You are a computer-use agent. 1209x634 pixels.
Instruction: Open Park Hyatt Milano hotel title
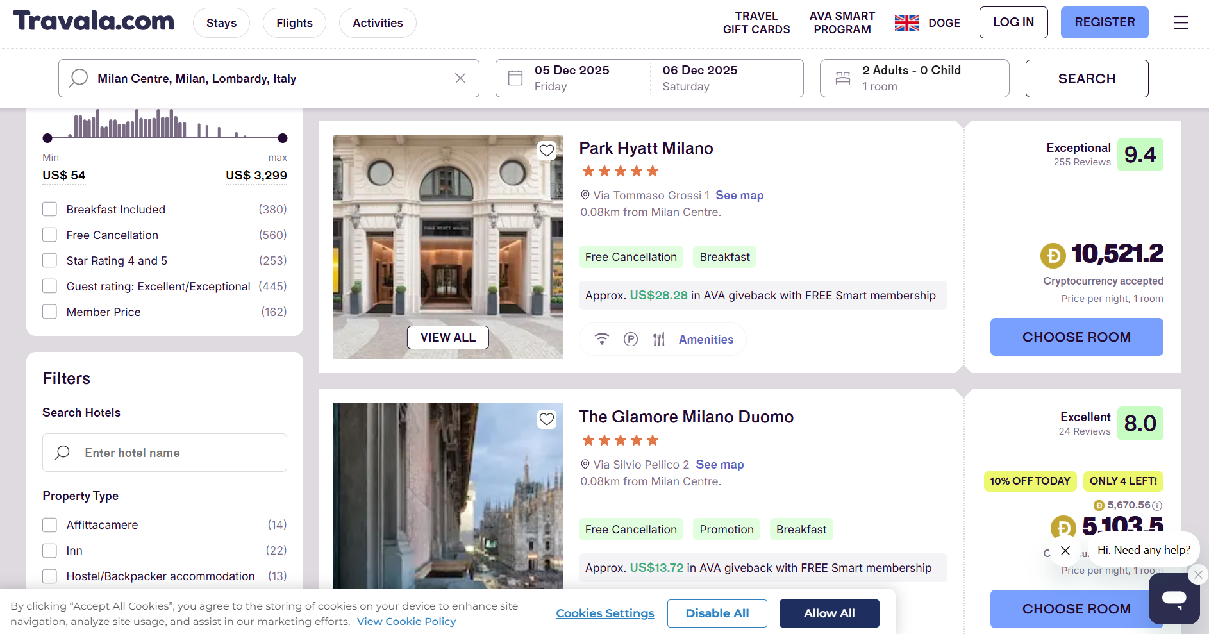point(646,149)
